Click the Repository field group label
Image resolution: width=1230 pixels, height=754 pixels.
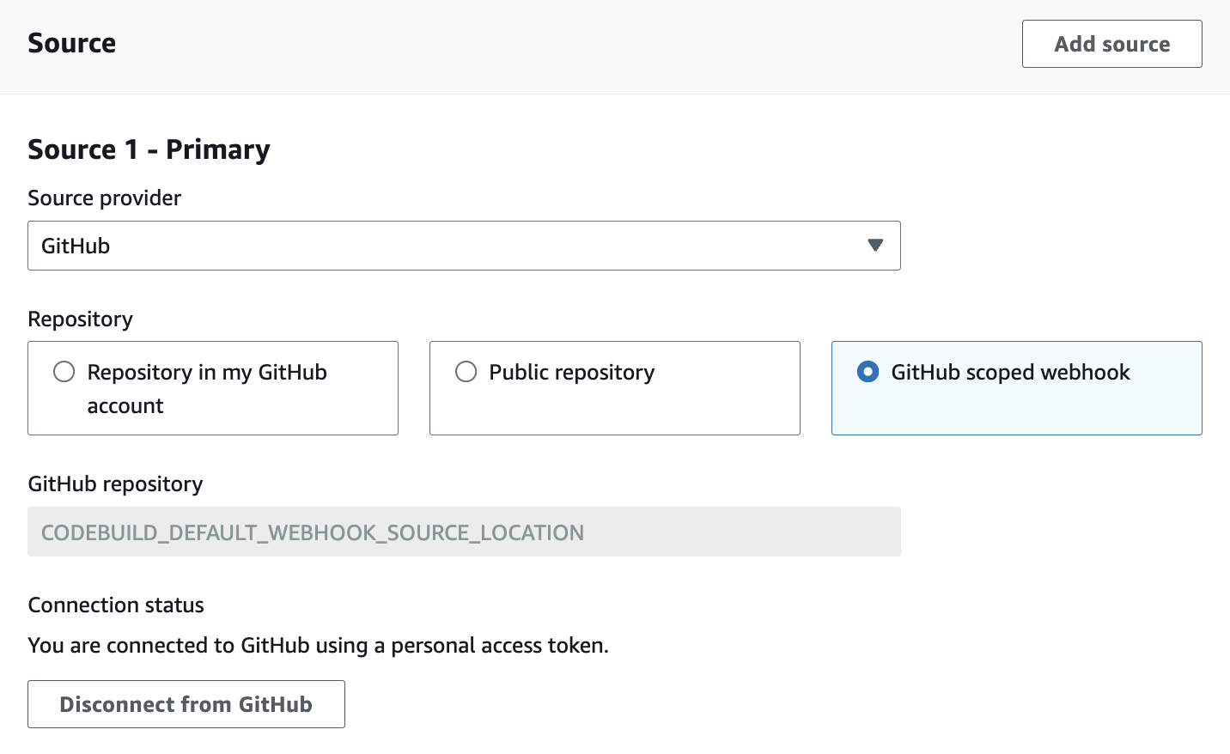(80, 319)
